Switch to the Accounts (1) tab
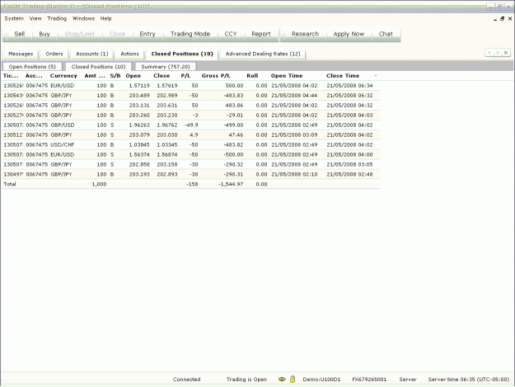This screenshot has width=515, height=387. 92,54
